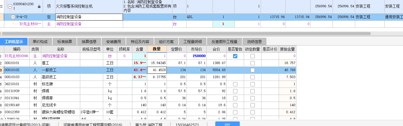
Task: Click the 消防控制室设备 name edit box on 9-4-72
Action: pos(89,17)
